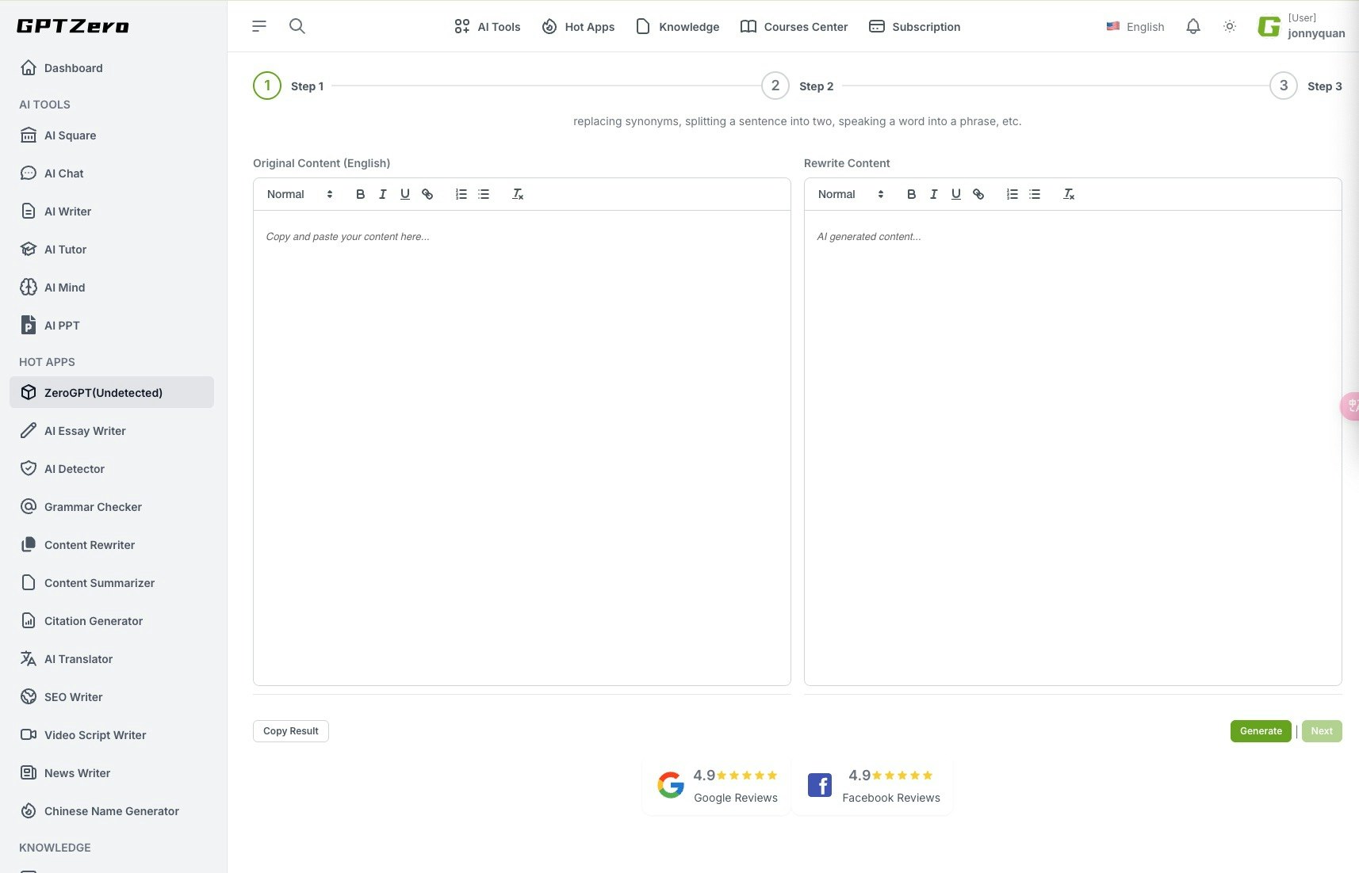
Task: Click the Step 3 circle indicator
Action: click(x=1284, y=86)
